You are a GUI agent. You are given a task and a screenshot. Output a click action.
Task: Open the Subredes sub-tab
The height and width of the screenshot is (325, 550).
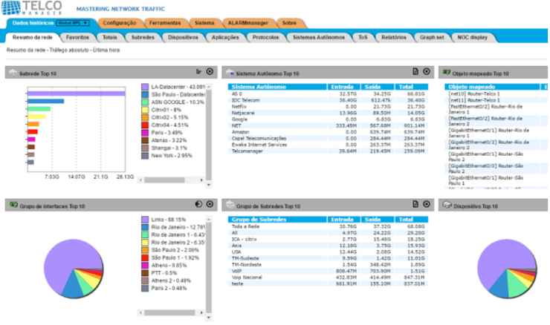[x=143, y=38]
